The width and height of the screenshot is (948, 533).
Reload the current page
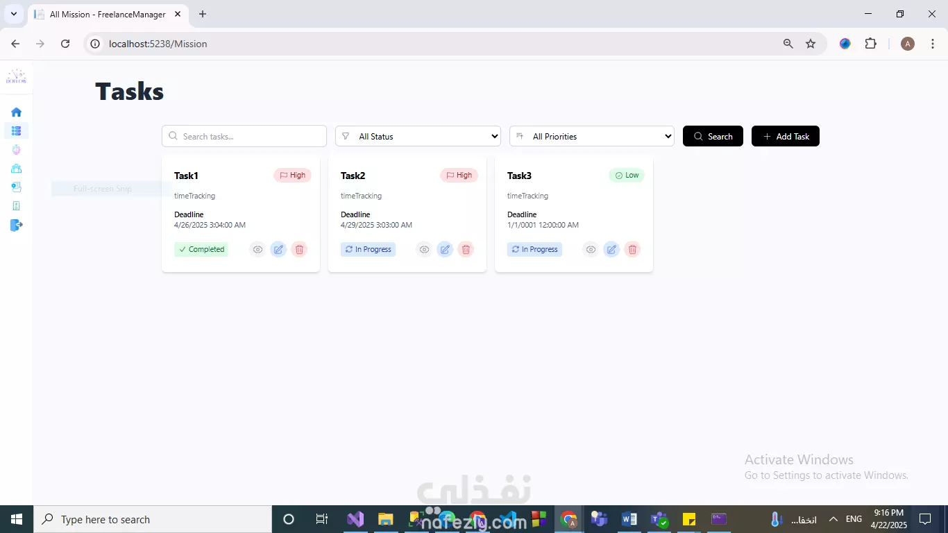[65, 44]
